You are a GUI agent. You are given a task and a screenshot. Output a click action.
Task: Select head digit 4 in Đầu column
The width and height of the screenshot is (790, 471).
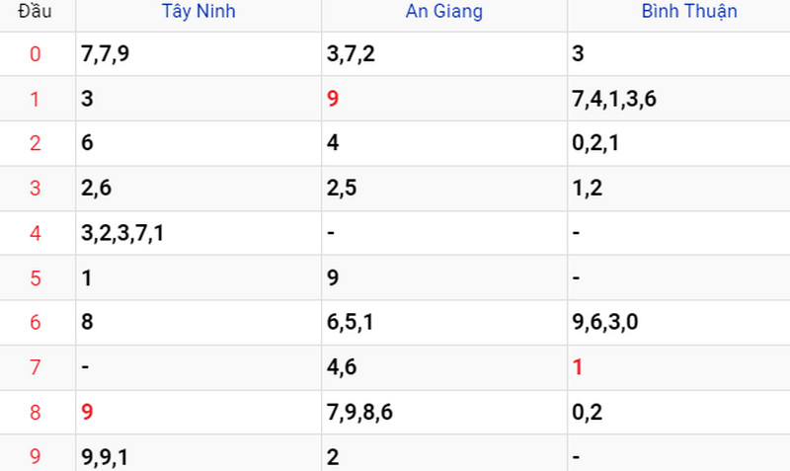click(x=35, y=233)
